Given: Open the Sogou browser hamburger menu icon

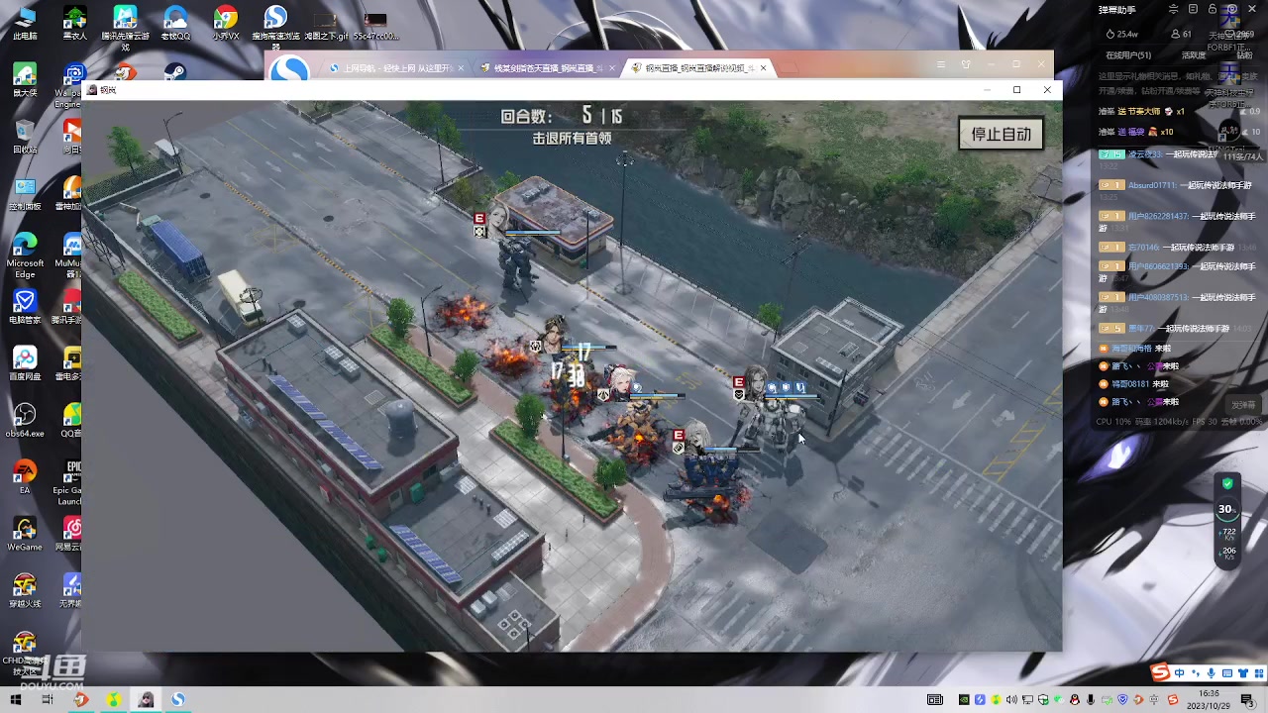Looking at the screenshot, I should [940, 64].
